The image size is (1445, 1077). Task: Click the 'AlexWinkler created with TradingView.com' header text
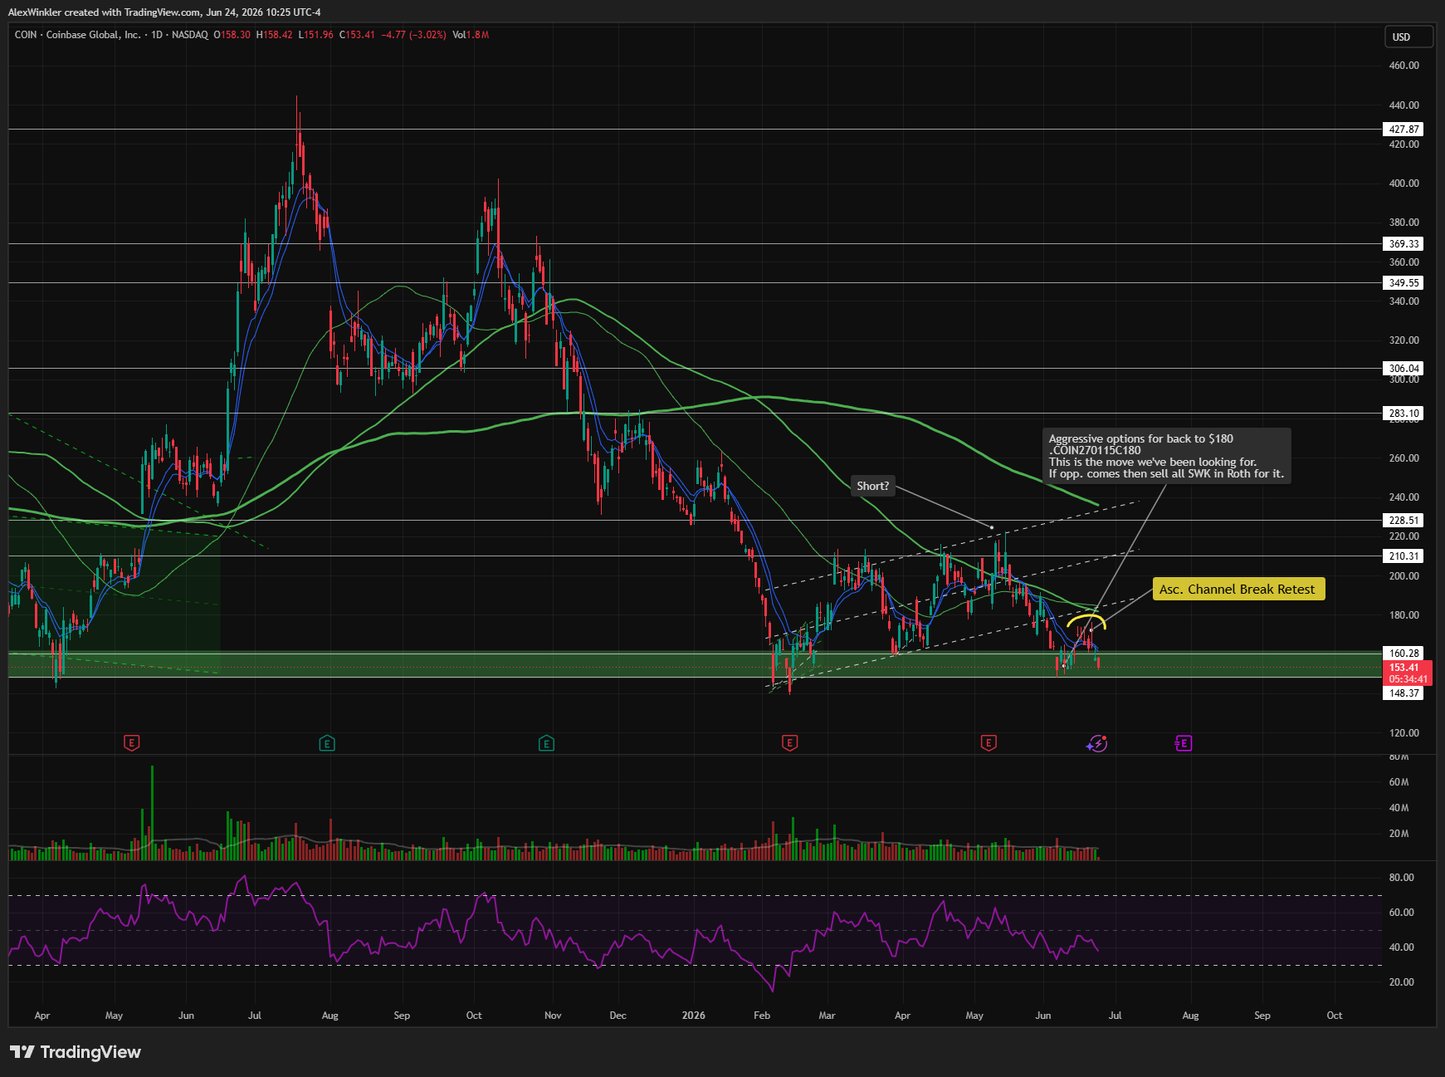click(105, 12)
